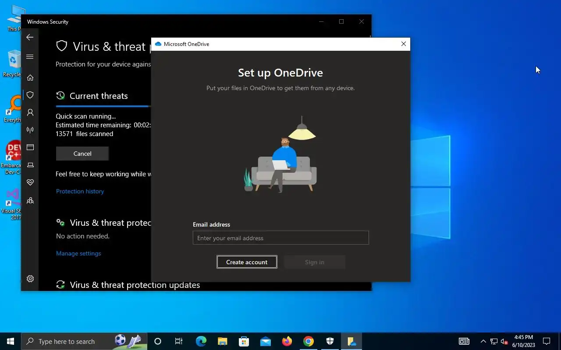Minimize the Windows Security window

click(x=321, y=21)
